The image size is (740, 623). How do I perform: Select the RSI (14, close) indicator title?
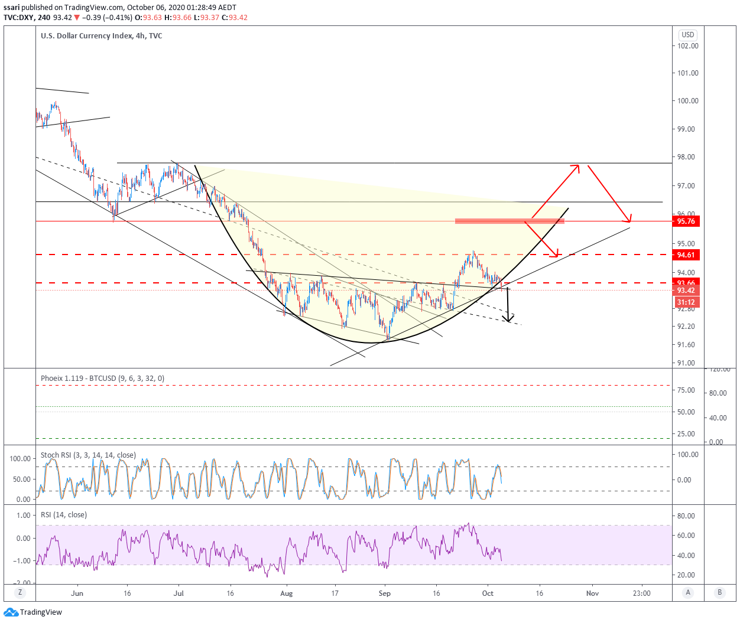pyautogui.click(x=64, y=515)
